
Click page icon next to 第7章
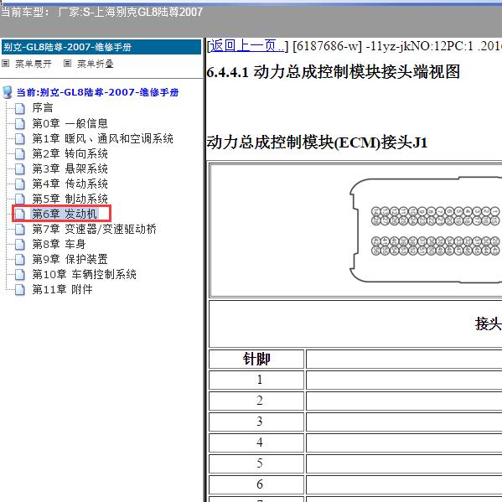(20, 230)
